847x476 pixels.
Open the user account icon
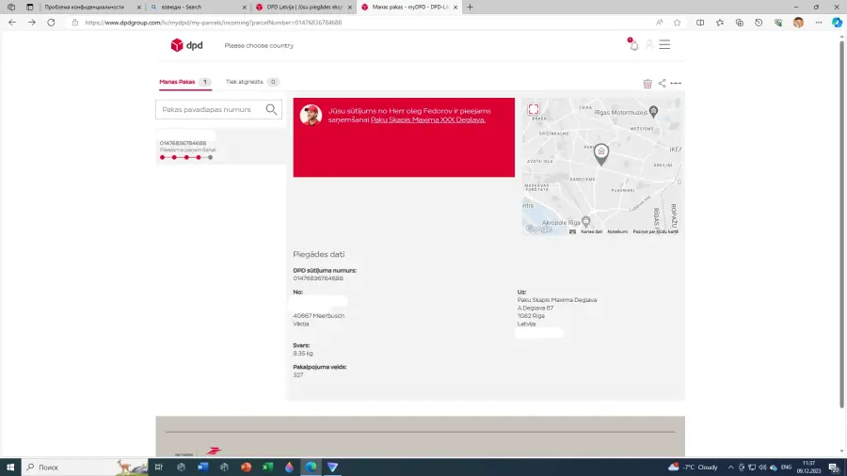(x=649, y=45)
